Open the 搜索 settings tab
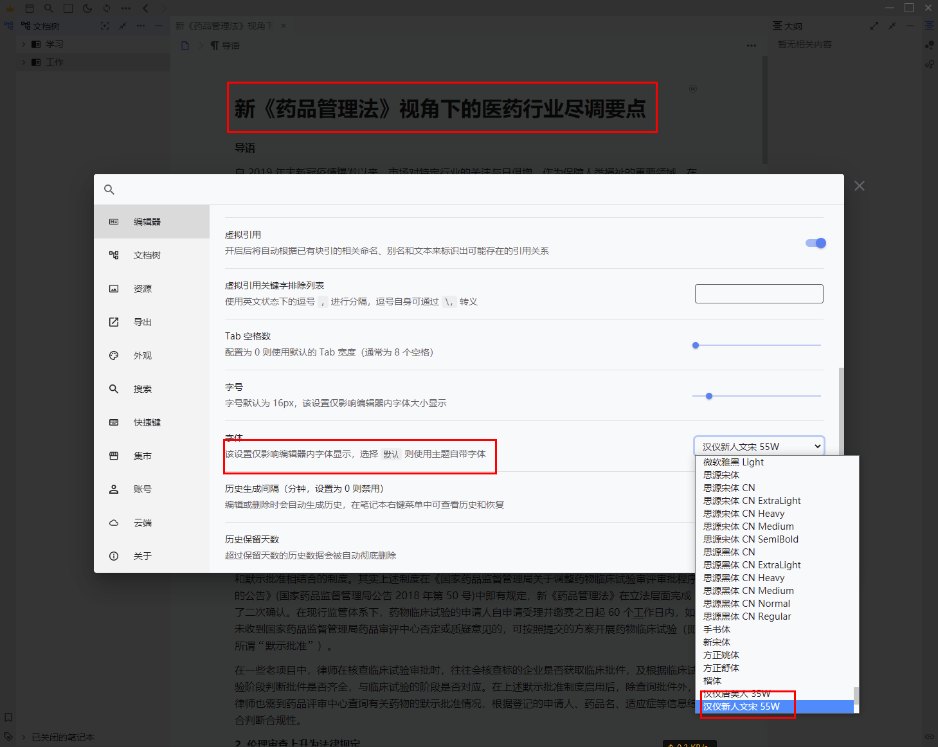Screen dimensions: 938x747 pyautogui.click(x=152, y=389)
